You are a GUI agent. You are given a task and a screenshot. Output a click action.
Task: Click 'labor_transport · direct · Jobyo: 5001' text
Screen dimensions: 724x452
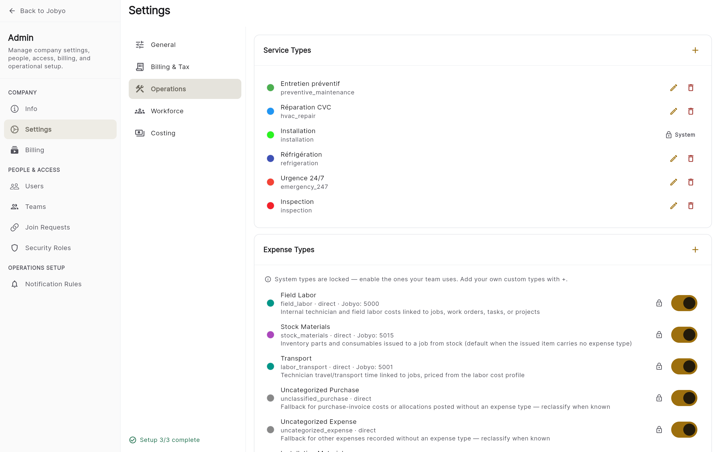click(337, 367)
